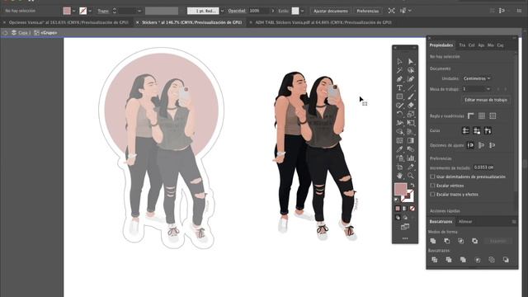Open Edit Toolbar three dots

(405, 238)
